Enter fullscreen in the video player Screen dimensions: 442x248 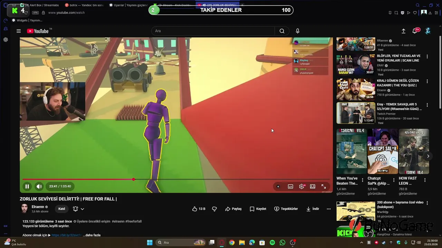(x=324, y=186)
